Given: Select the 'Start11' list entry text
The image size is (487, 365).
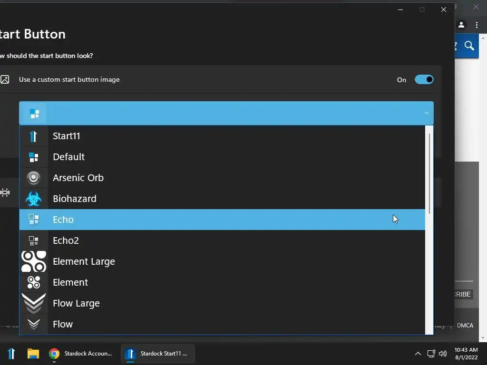Looking at the screenshot, I should click(67, 136).
